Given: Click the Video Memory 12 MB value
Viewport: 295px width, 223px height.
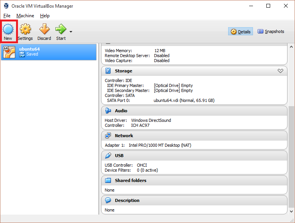Looking at the screenshot, I should tap(160, 51).
